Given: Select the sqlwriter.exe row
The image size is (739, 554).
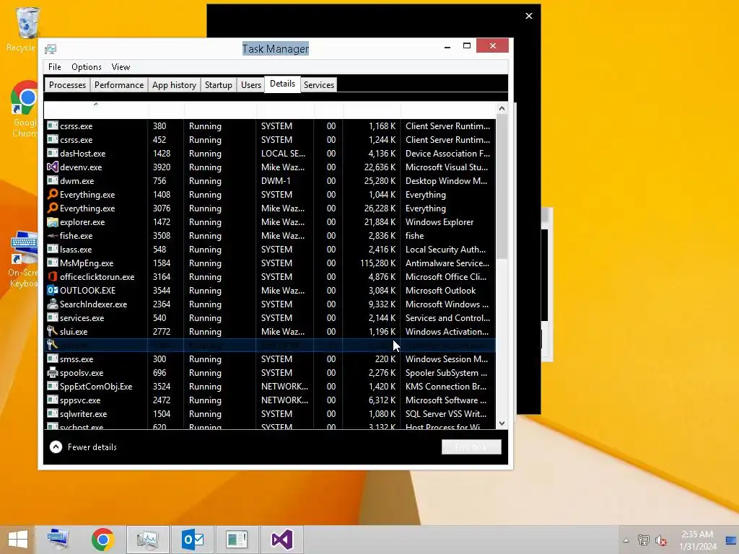Looking at the screenshot, I should (x=270, y=413).
